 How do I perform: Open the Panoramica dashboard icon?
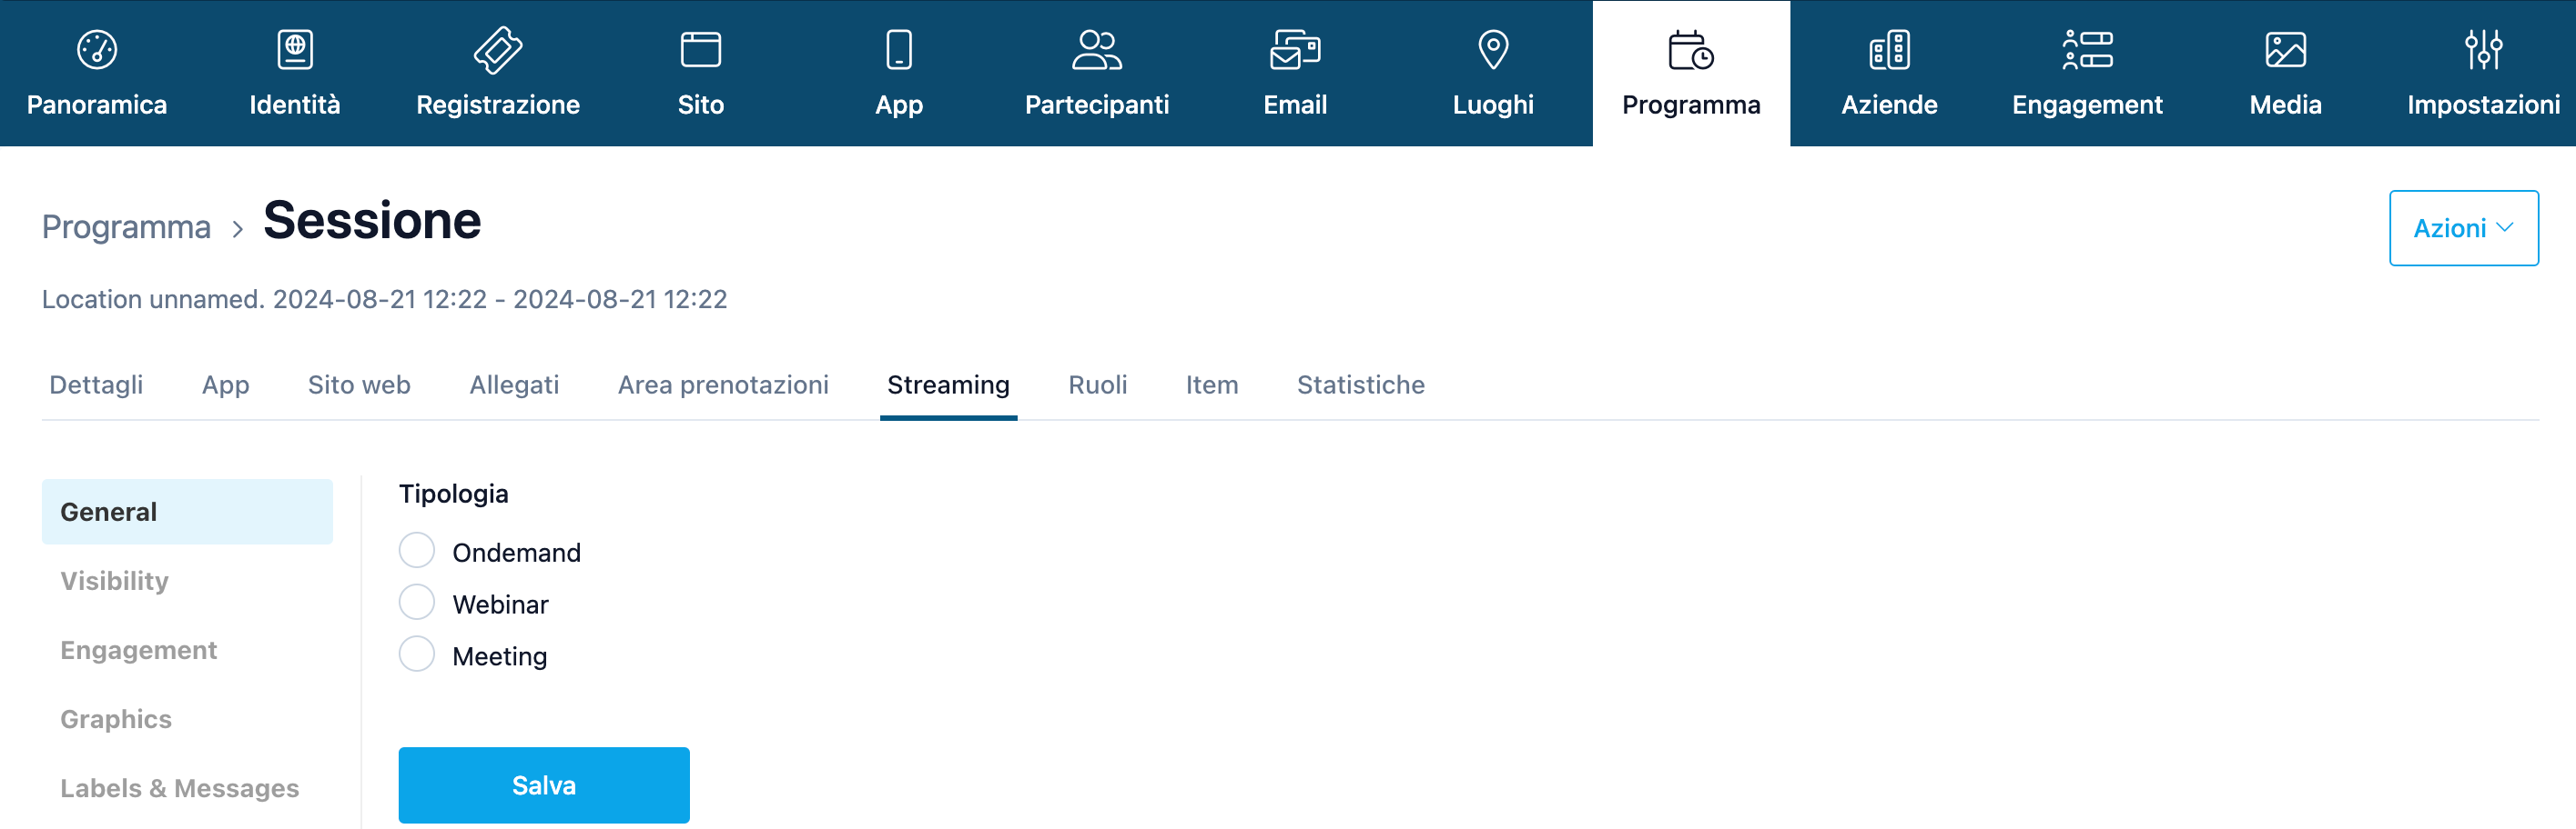[x=97, y=50]
